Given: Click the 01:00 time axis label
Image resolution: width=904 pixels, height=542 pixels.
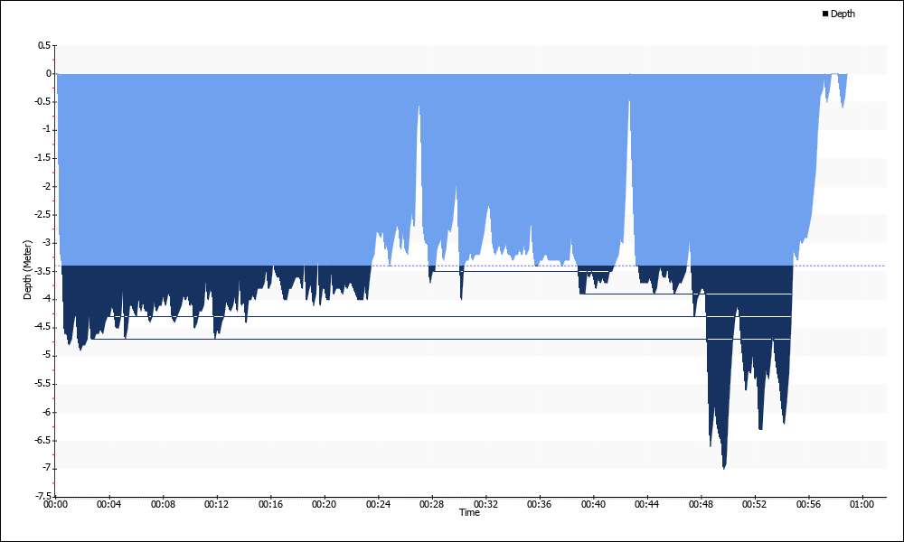Looking at the screenshot, I should [x=862, y=504].
